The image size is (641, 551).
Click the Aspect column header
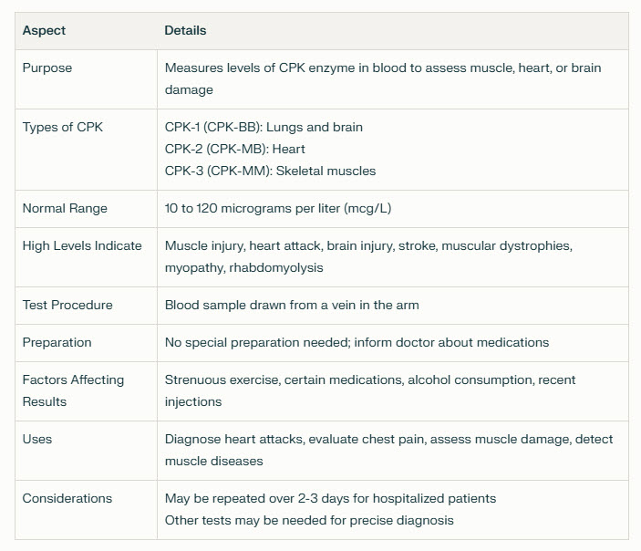pos(44,31)
